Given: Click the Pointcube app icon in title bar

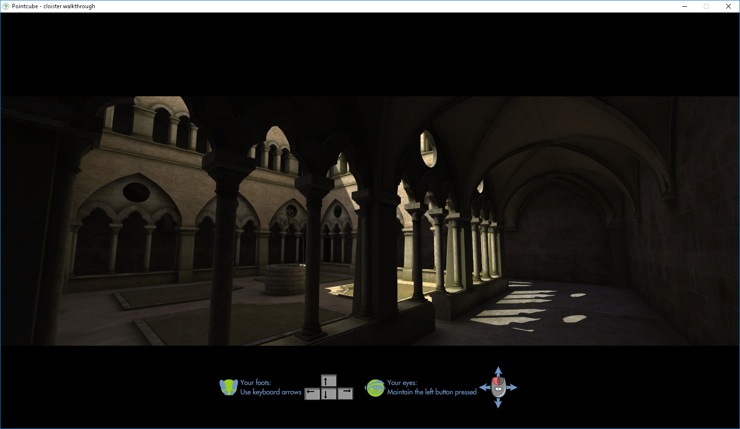Looking at the screenshot, I should point(6,6).
